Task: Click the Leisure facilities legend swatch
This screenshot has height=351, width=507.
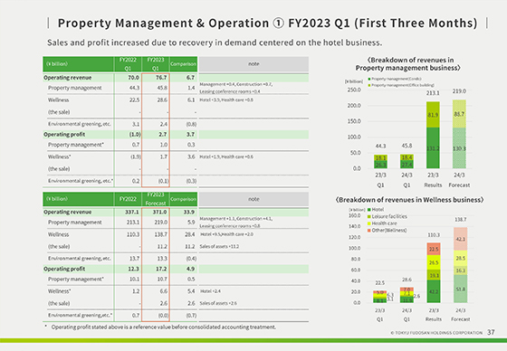Action: click(369, 216)
